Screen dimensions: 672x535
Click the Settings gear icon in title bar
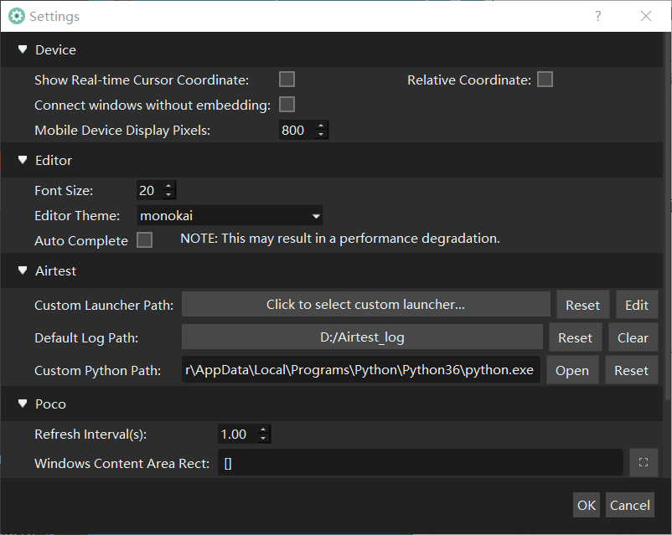(16, 16)
